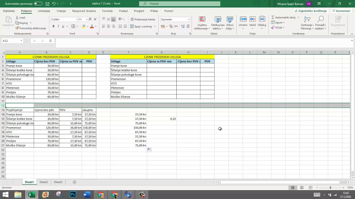This screenshot has width=355, height=199.
Task: Open Photoshop from the taskbar
Action: point(73,195)
